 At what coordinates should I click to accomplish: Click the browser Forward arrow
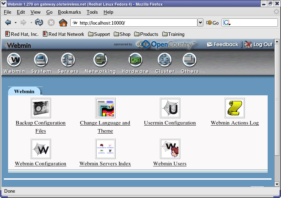click(x=23, y=23)
